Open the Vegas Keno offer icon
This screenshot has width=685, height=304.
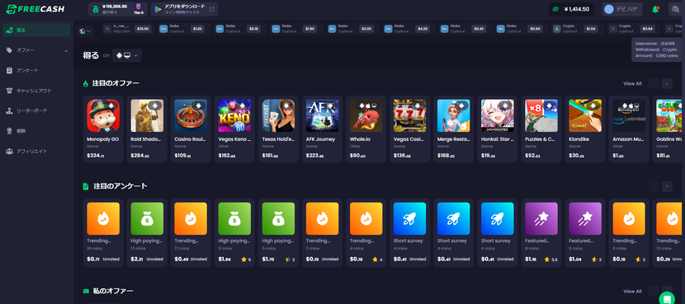[234, 115]
